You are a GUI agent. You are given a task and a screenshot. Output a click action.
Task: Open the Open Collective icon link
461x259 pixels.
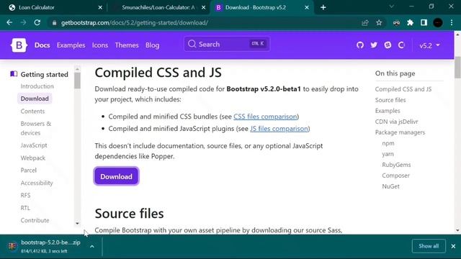(x=401, y=45)
